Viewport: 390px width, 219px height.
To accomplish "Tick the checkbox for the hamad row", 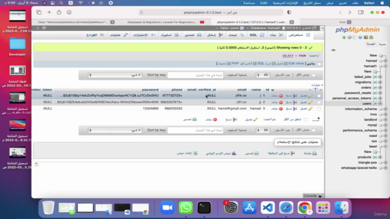I will [x=319, y=108].
